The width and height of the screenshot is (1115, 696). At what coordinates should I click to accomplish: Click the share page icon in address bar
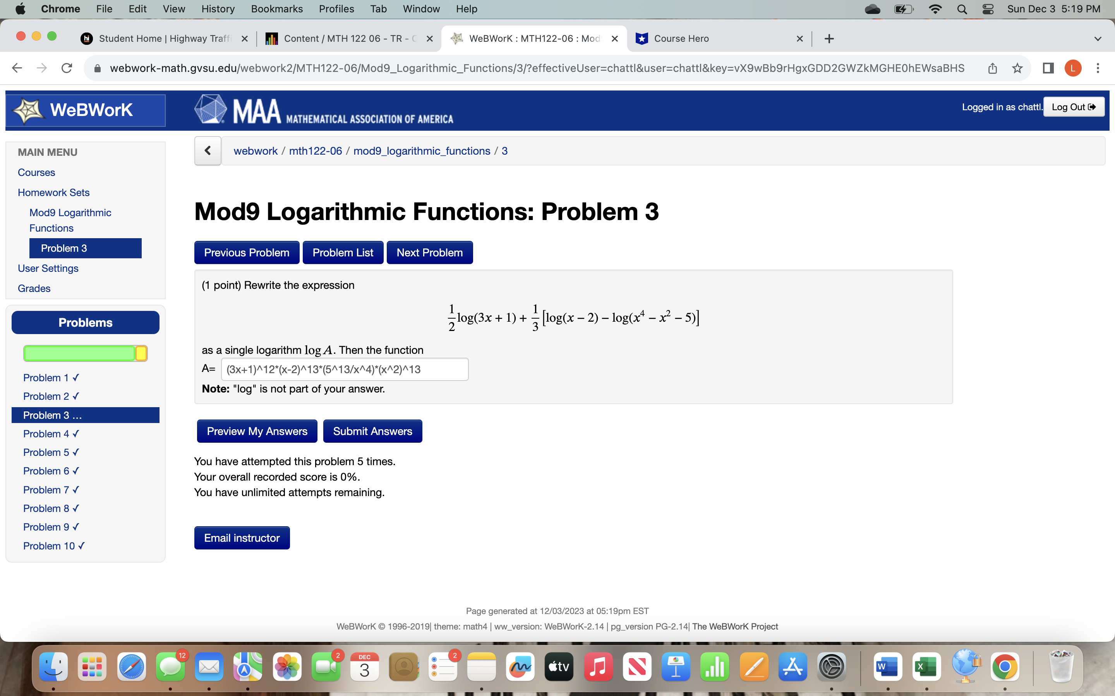click(x=992, y=68)
